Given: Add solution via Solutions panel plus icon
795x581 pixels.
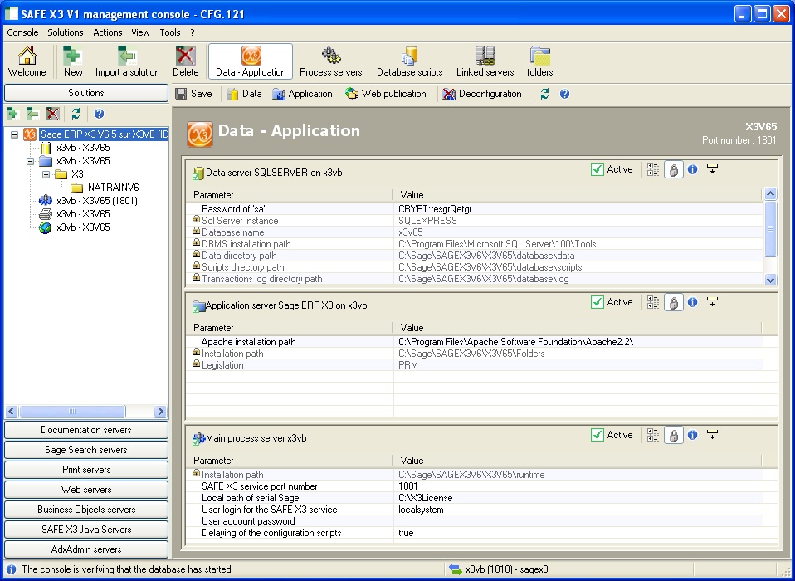Looking at the screenshot, I should pos(12,114).
